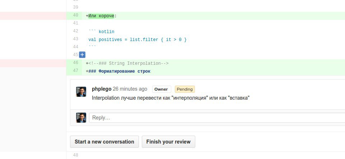Click the avatar beside the Reply box
Image resolution: width=345 pixels, height=159 pixels.
coord(81,118)
